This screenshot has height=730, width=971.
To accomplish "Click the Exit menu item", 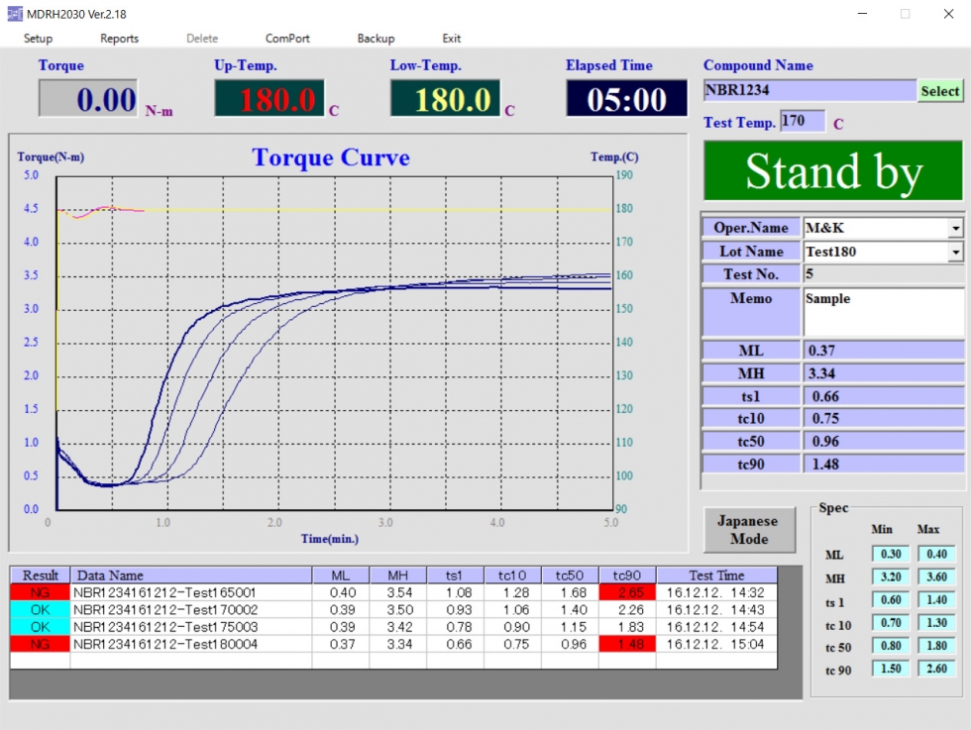I will 452,39.
